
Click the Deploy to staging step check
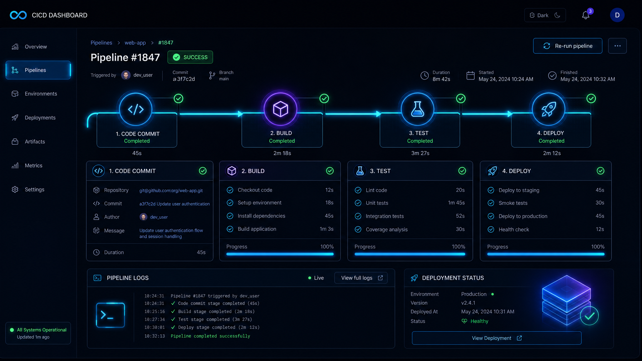pyautogui.click(x=491, y=190)
